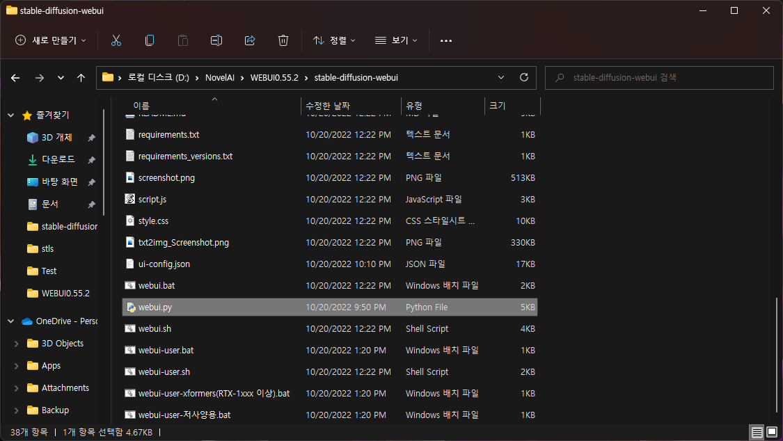Viewport: 783px width, 441px height.
Task: Open the 정렬 sort dropdown
Action: [x=334, y=40]
